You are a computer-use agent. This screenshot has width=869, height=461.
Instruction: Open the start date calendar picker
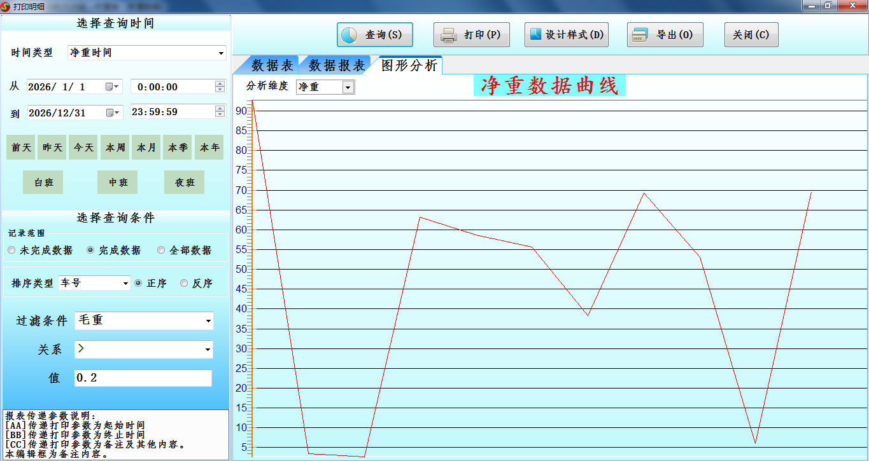[x=113, y=87]
